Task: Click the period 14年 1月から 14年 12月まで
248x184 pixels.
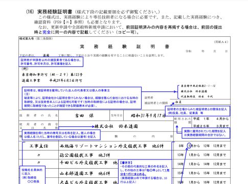Action: (201, 164)
